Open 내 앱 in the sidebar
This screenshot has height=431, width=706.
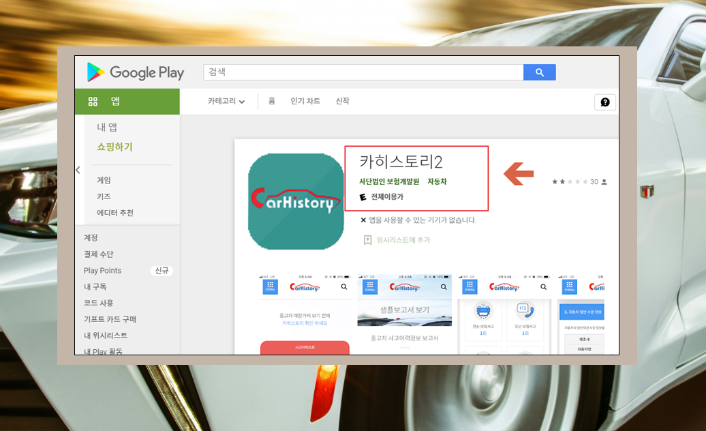107,127
